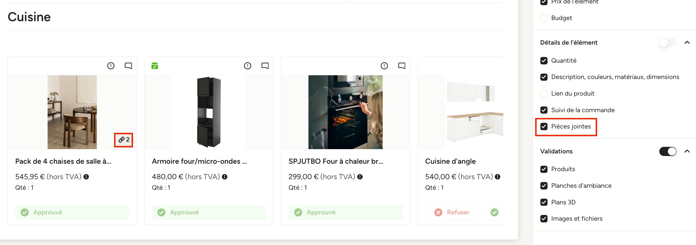Collapse the Détails de l'élément section
Screen dimensions: 696x245
pyautogui.click(x=687, y=43)
